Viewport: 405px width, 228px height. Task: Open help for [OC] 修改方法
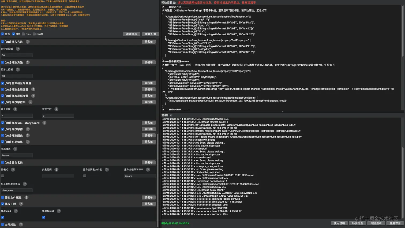28,62
